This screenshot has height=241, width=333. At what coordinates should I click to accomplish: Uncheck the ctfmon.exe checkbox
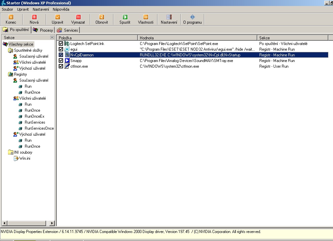pyautogui.click(x=61, y=66)
